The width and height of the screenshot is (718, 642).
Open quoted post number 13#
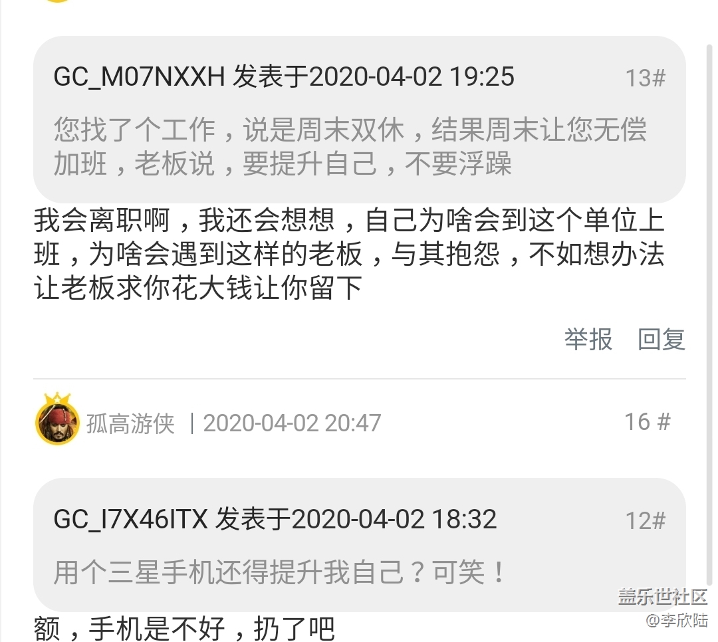645,78
